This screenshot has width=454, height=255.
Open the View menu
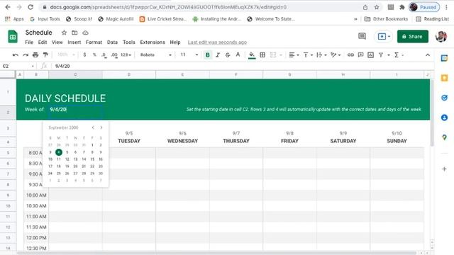[57, 42]
